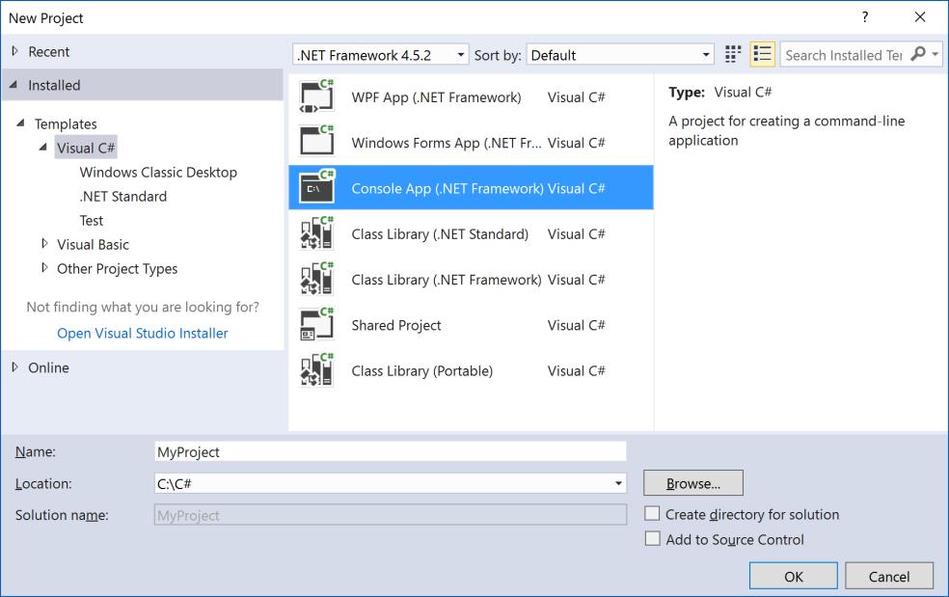Select the Visual C# label in the tree
Screen dimensions: 949x597
(86, 148)
